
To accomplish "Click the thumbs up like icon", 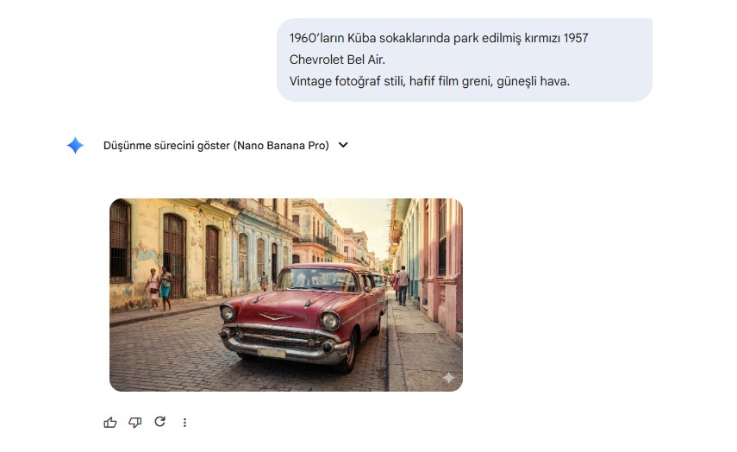I will tap(109, 422).
